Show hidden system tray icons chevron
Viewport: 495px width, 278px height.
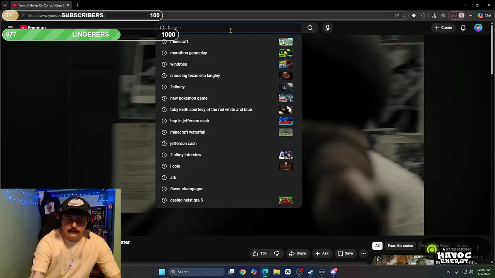click(x=448, y=272)
